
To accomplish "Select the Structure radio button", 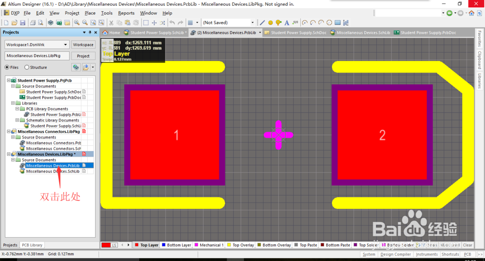I will coord(27,67).
